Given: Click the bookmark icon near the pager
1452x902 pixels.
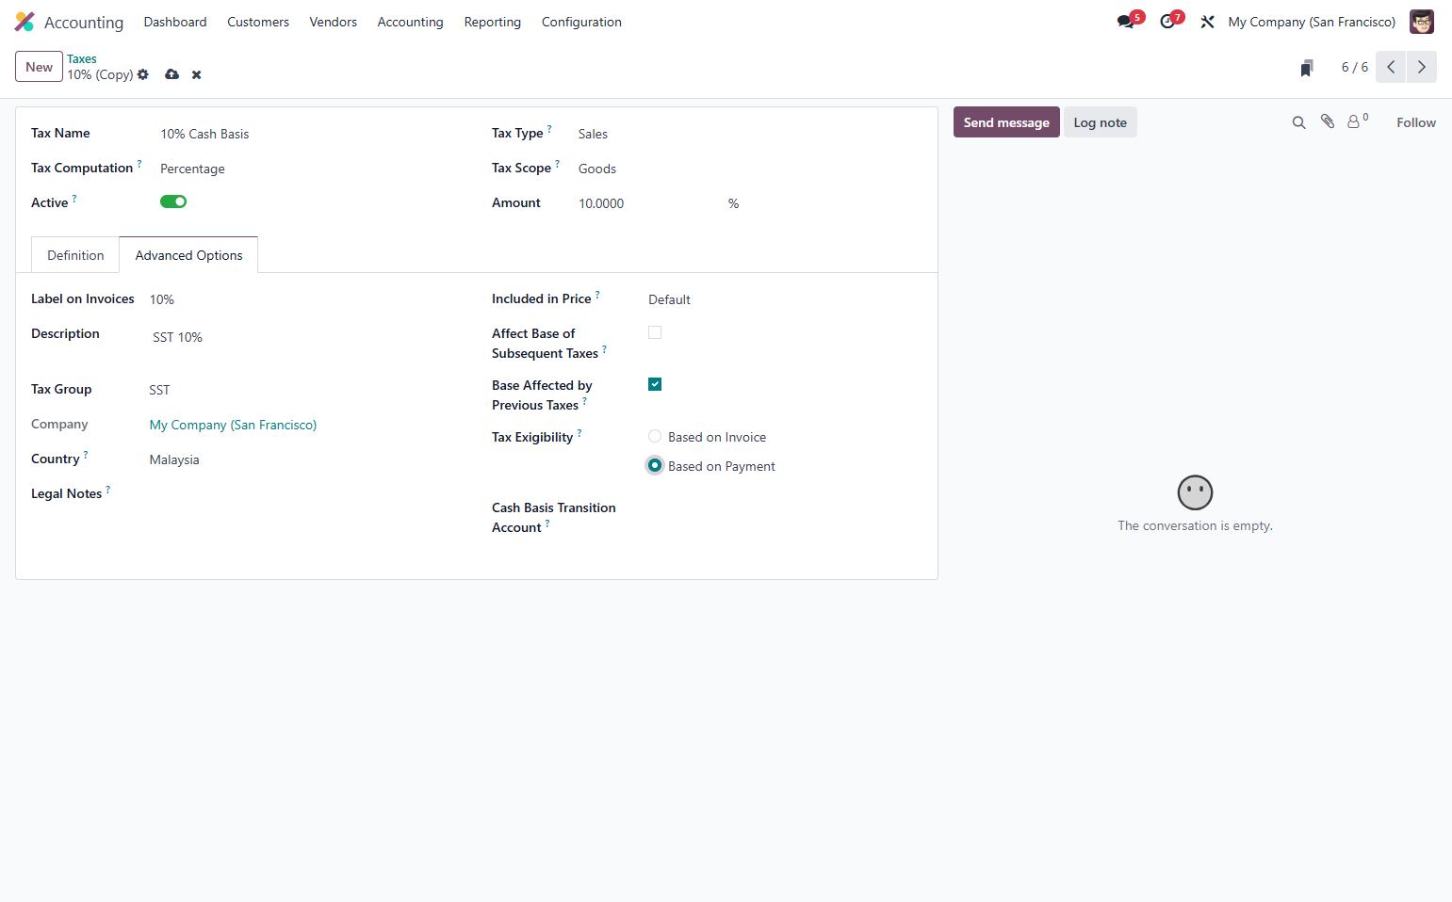Looking at the screenshot, I should [x=1307, y=68].
